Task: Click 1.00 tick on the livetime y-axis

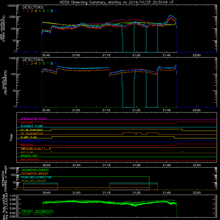Action: [13, 196]
